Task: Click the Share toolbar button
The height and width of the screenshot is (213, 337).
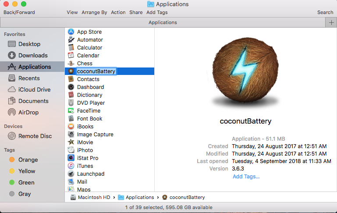Action: [x=136, y=12]
